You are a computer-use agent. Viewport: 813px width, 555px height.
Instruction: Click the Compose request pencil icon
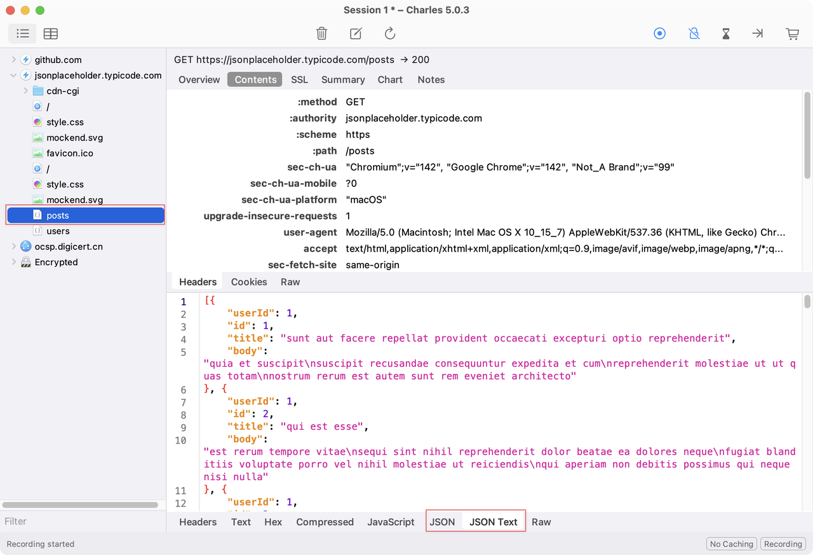click(x=356, y=34)
